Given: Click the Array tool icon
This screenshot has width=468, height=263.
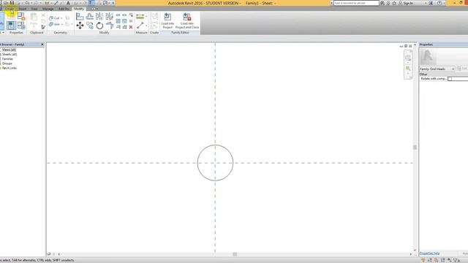Looking at the screenshot, I should tap(118, 21).
